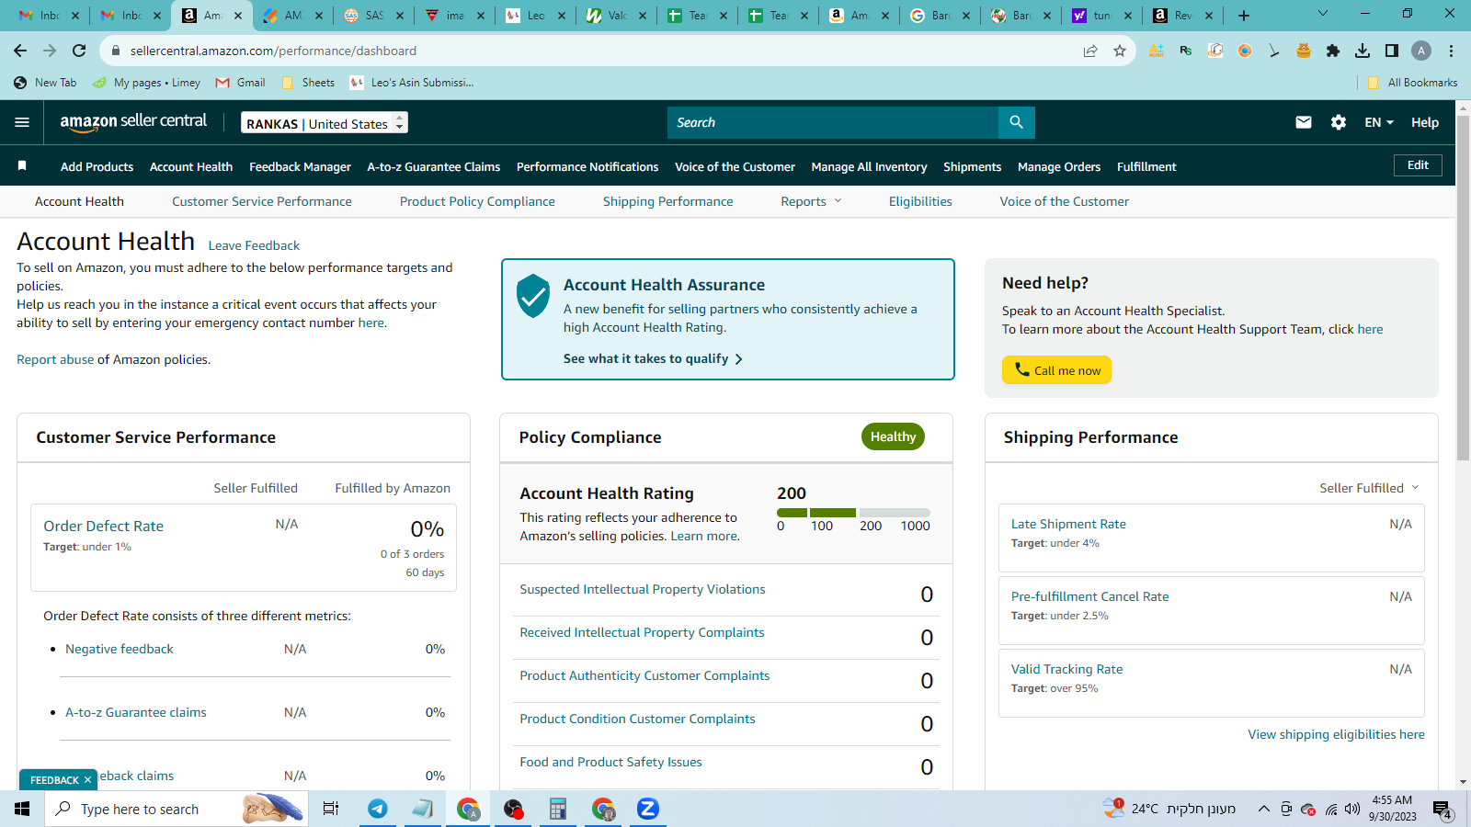Screen dimensions: 1471x827
Task: Click the Leave Feedback link
Action: point(254,245)
